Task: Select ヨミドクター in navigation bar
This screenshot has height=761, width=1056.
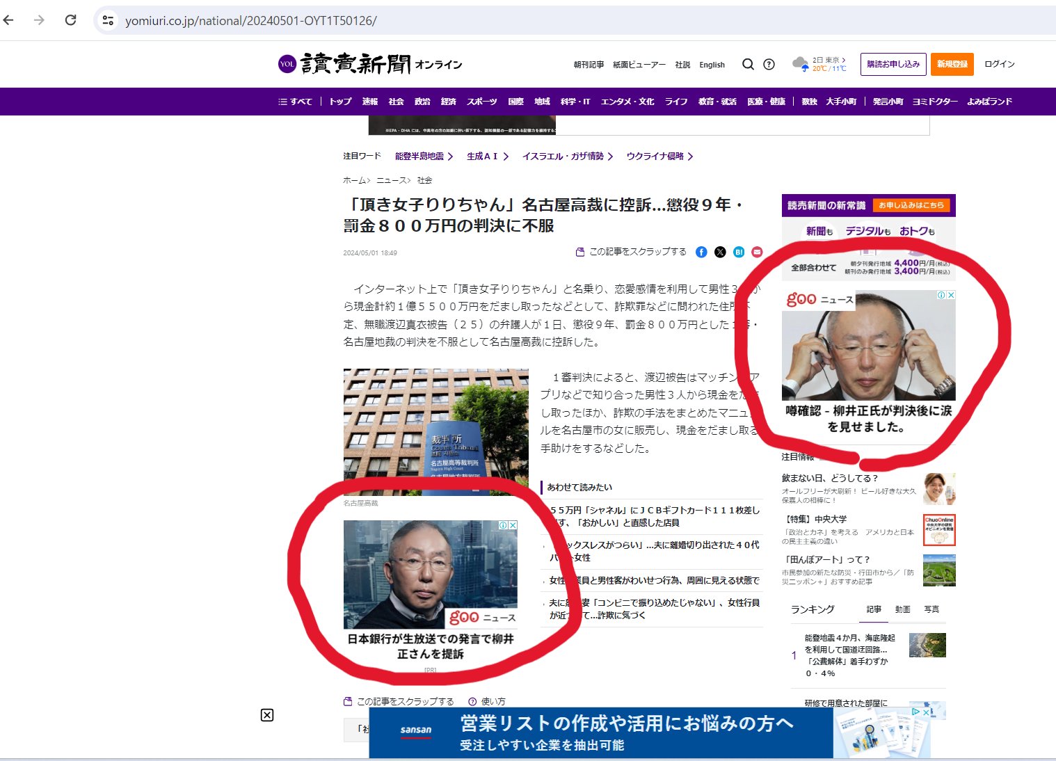Action: (935, 102)
